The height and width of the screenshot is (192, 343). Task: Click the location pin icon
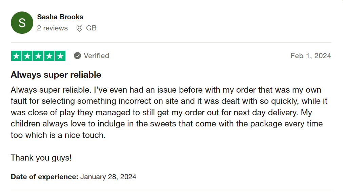point(79,28)
